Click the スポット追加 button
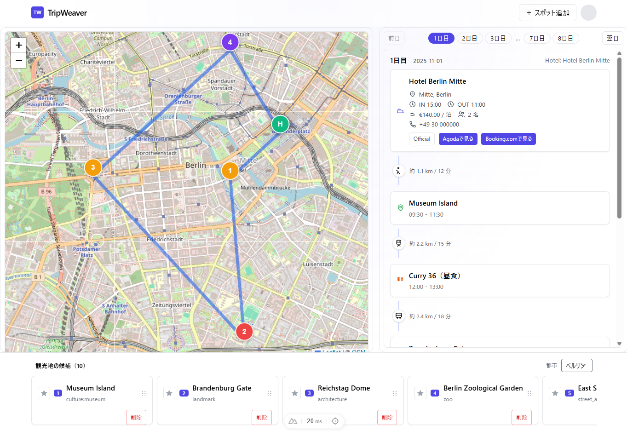The width and height of the screenshot is (627, 431). (x=547, y=13)
